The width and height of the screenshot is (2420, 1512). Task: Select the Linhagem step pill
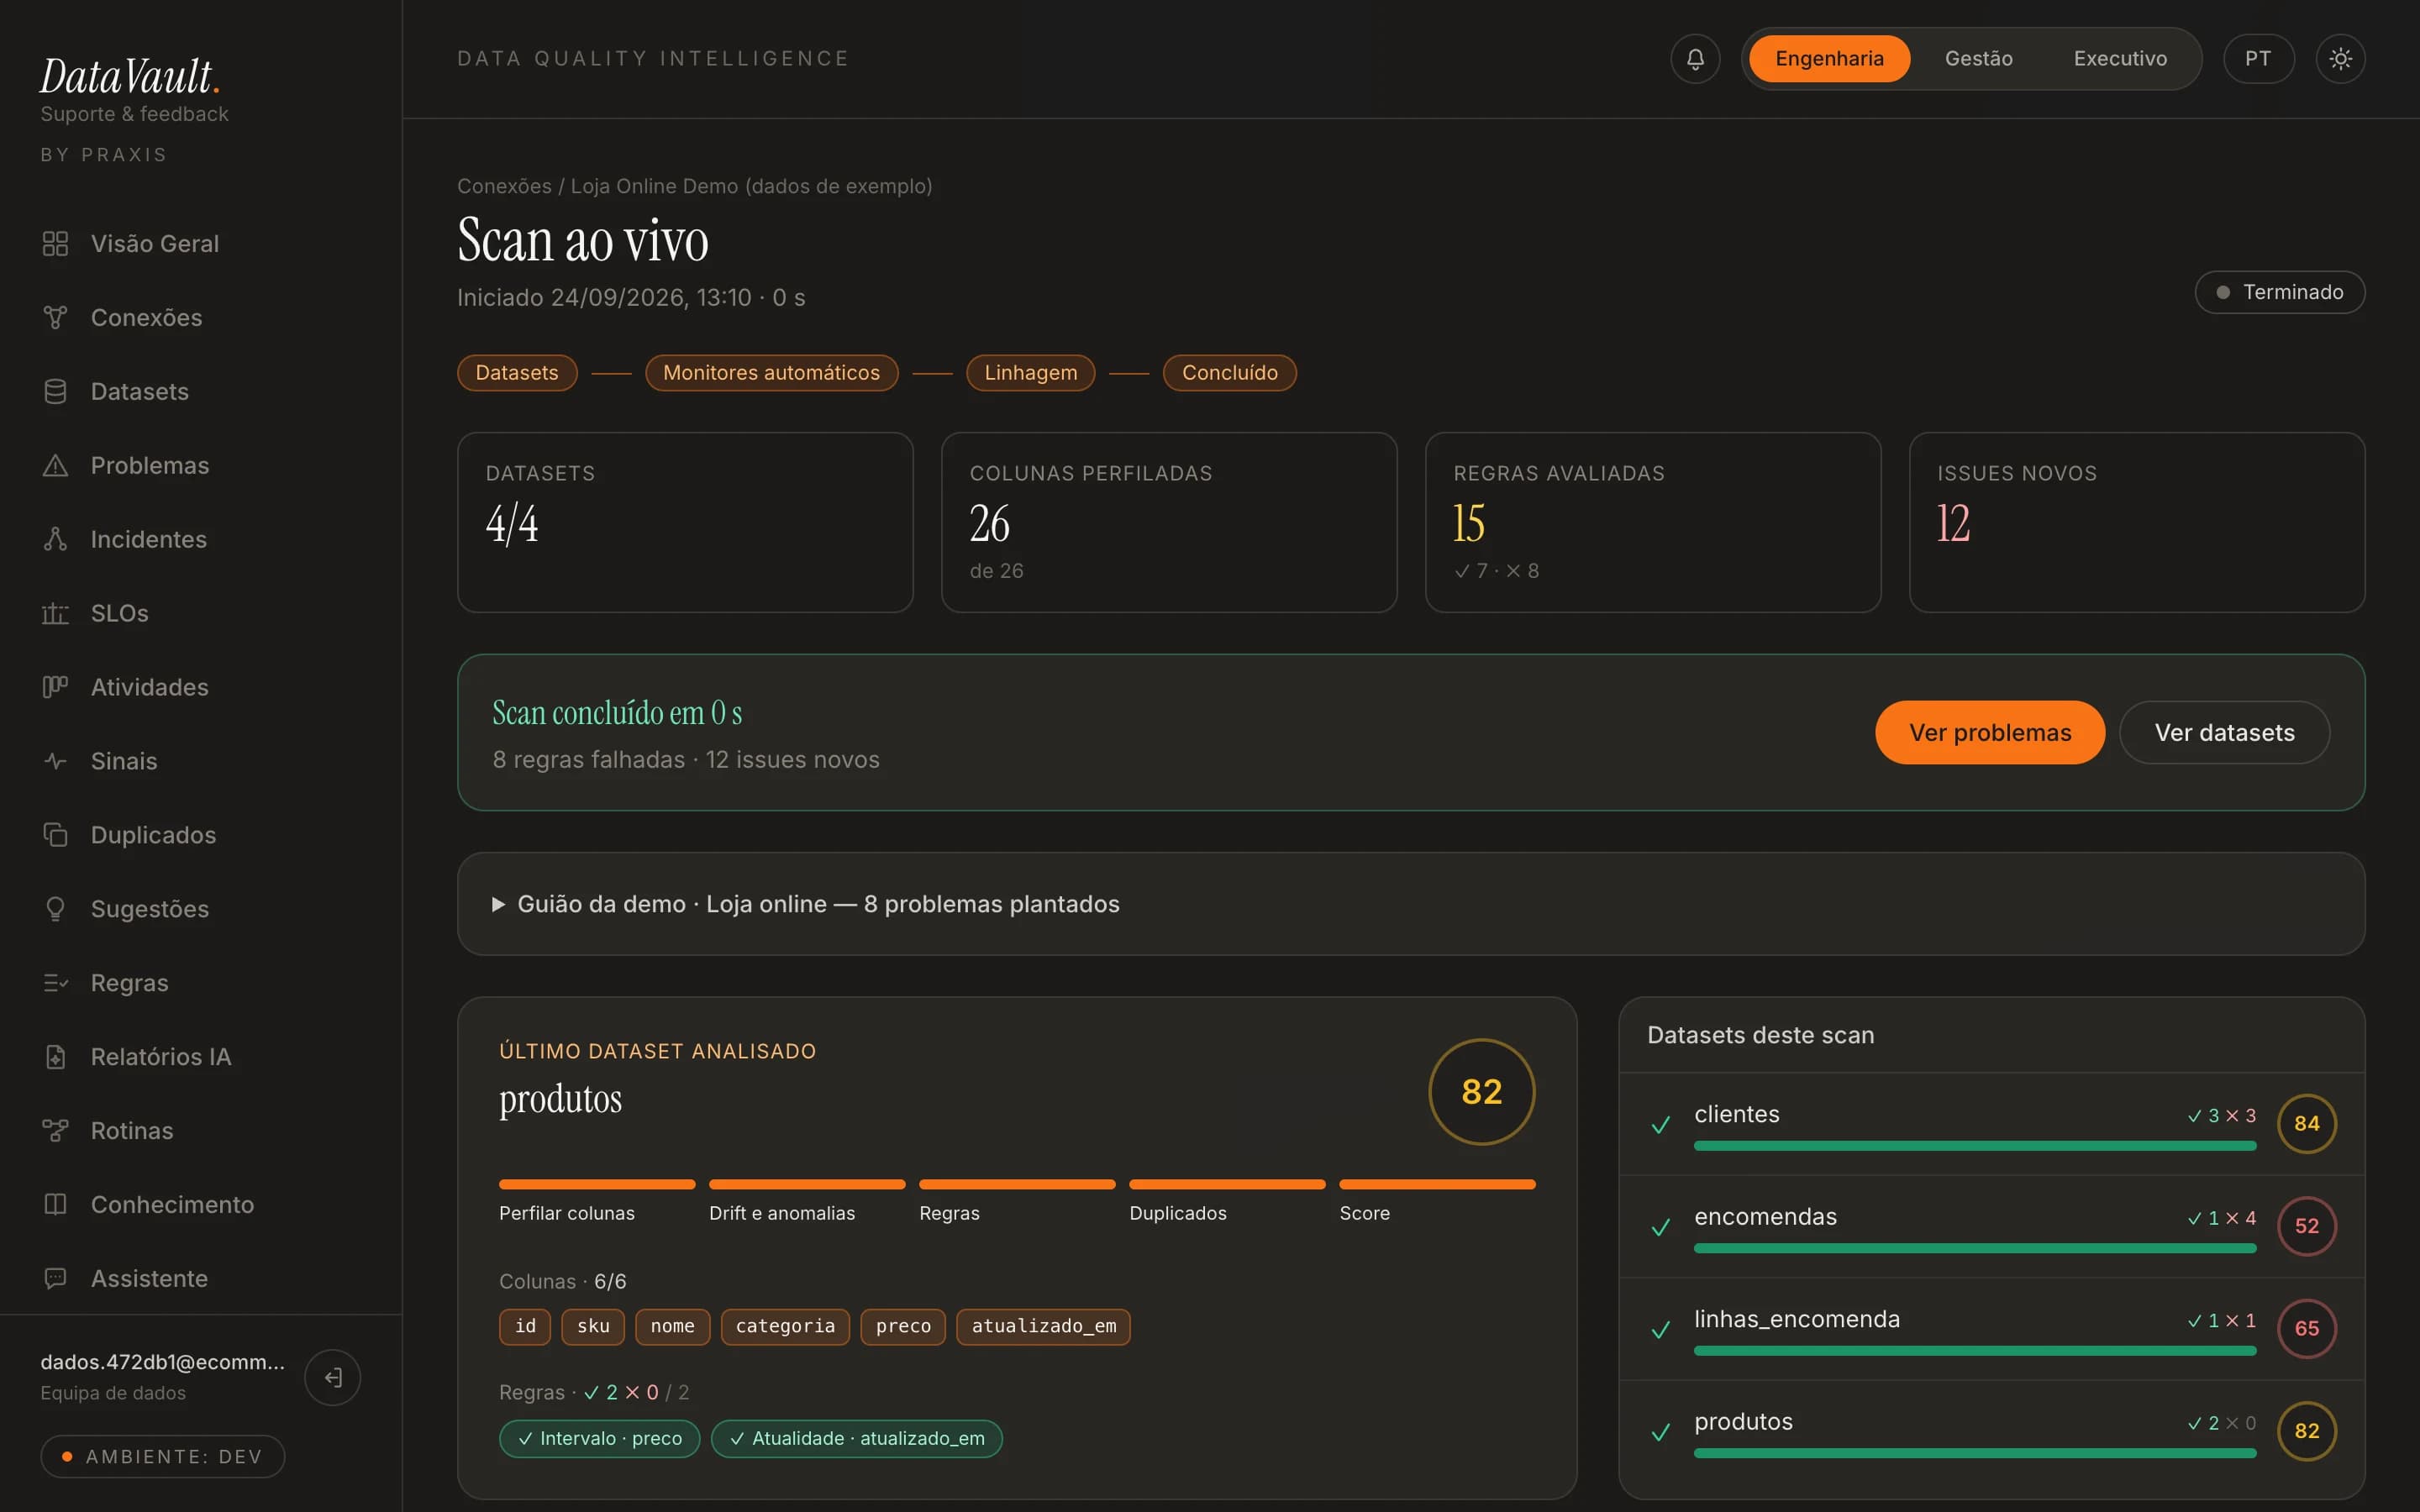(1030, 373)
